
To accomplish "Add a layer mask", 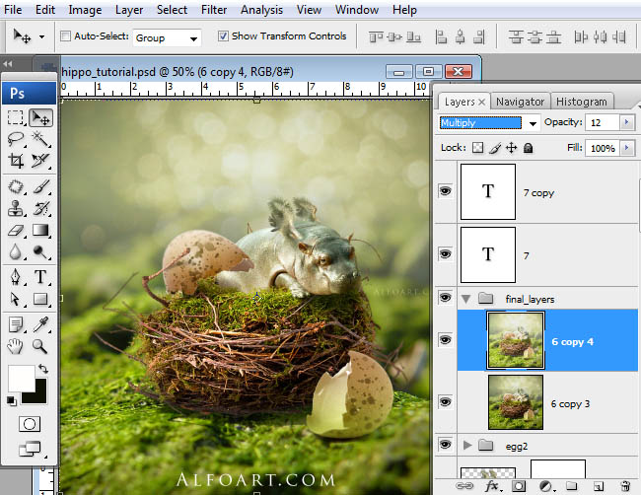I will (519, 486).
